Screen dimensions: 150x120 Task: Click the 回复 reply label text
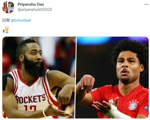[x=6, y=20]
